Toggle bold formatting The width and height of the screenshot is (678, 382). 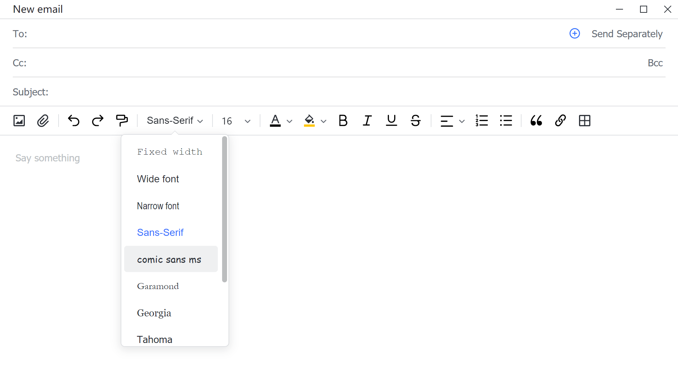point(343,121)
